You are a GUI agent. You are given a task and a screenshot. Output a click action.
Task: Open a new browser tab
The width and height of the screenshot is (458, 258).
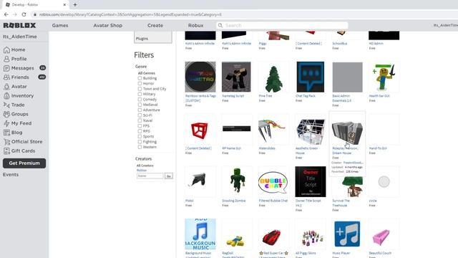click(x=75, y=5)
